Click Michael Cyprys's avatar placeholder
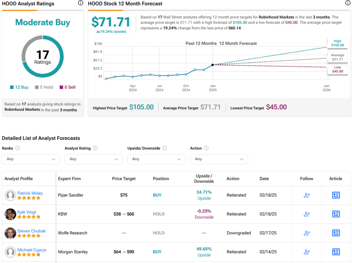Screen dimensions: 352x263 [x=10, y=252]
